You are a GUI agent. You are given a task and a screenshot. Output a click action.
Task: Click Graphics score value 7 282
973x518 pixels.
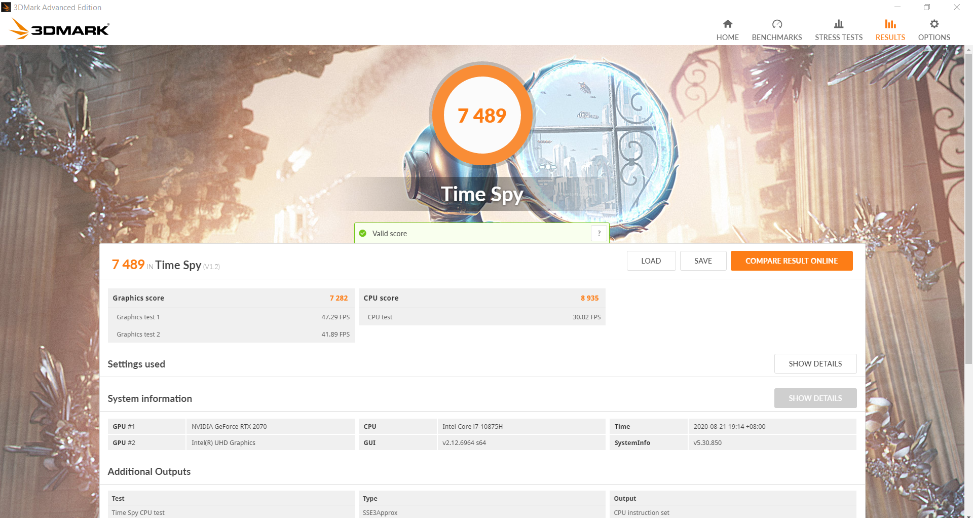click(339, 298)
